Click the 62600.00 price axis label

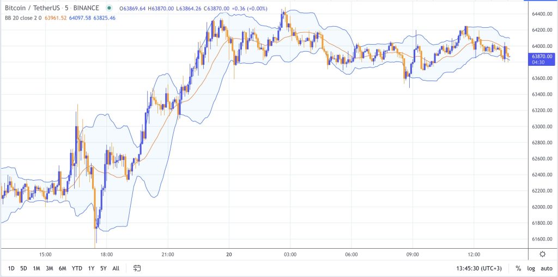542,158
